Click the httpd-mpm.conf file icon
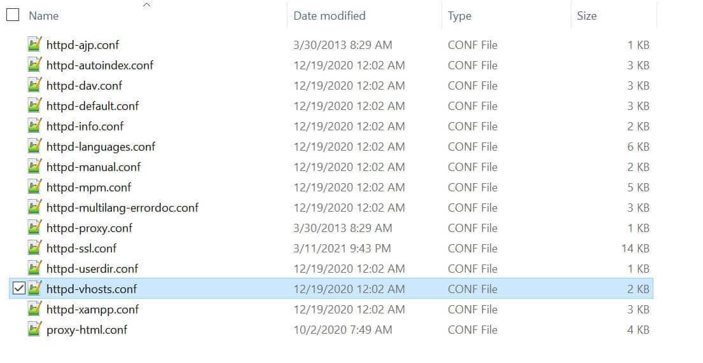 coord(35,187)
